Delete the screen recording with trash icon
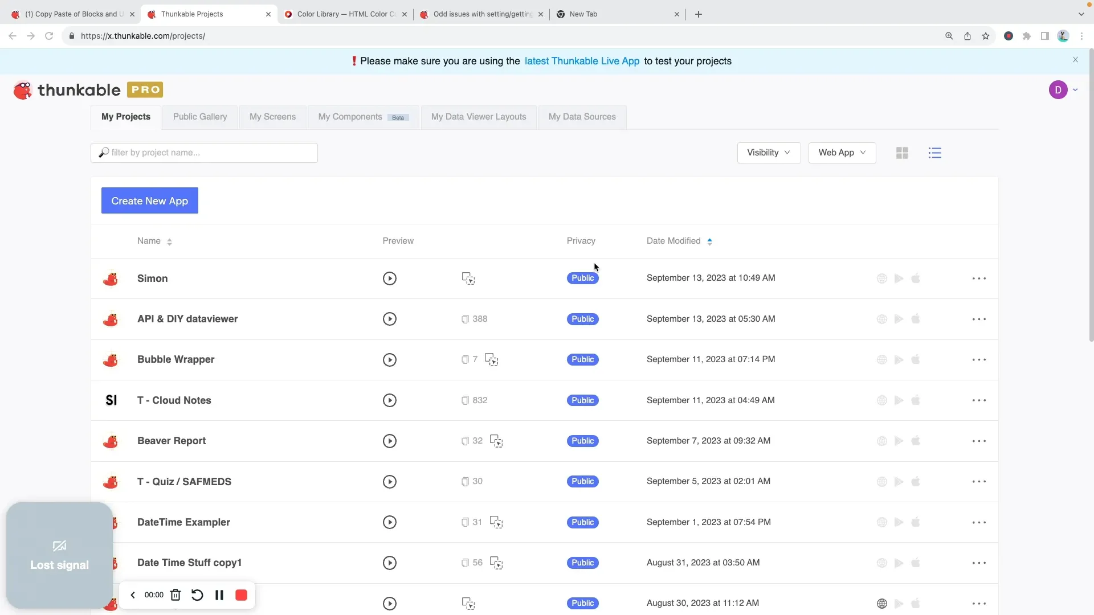This screenshot has width=1094, height=615. pyautogui.click(x=175, y=595)
